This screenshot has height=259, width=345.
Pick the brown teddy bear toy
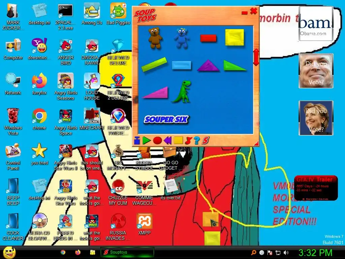coord(155,38)
